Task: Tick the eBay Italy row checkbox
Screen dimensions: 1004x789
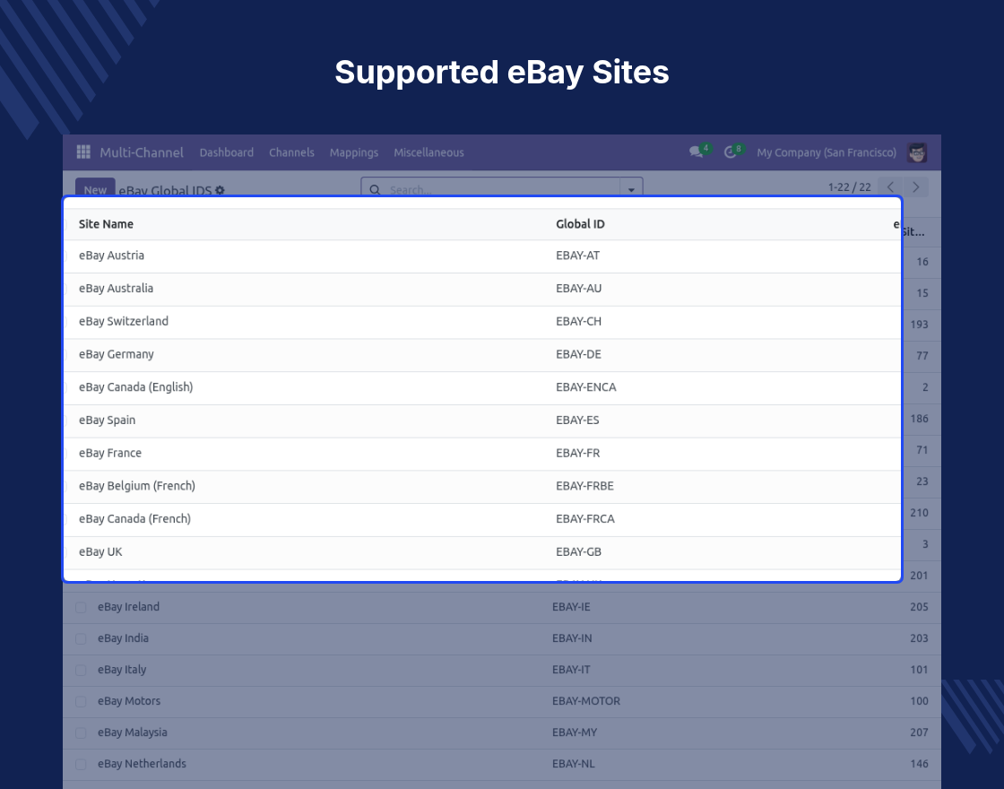Action: click(x=81, y=670)
